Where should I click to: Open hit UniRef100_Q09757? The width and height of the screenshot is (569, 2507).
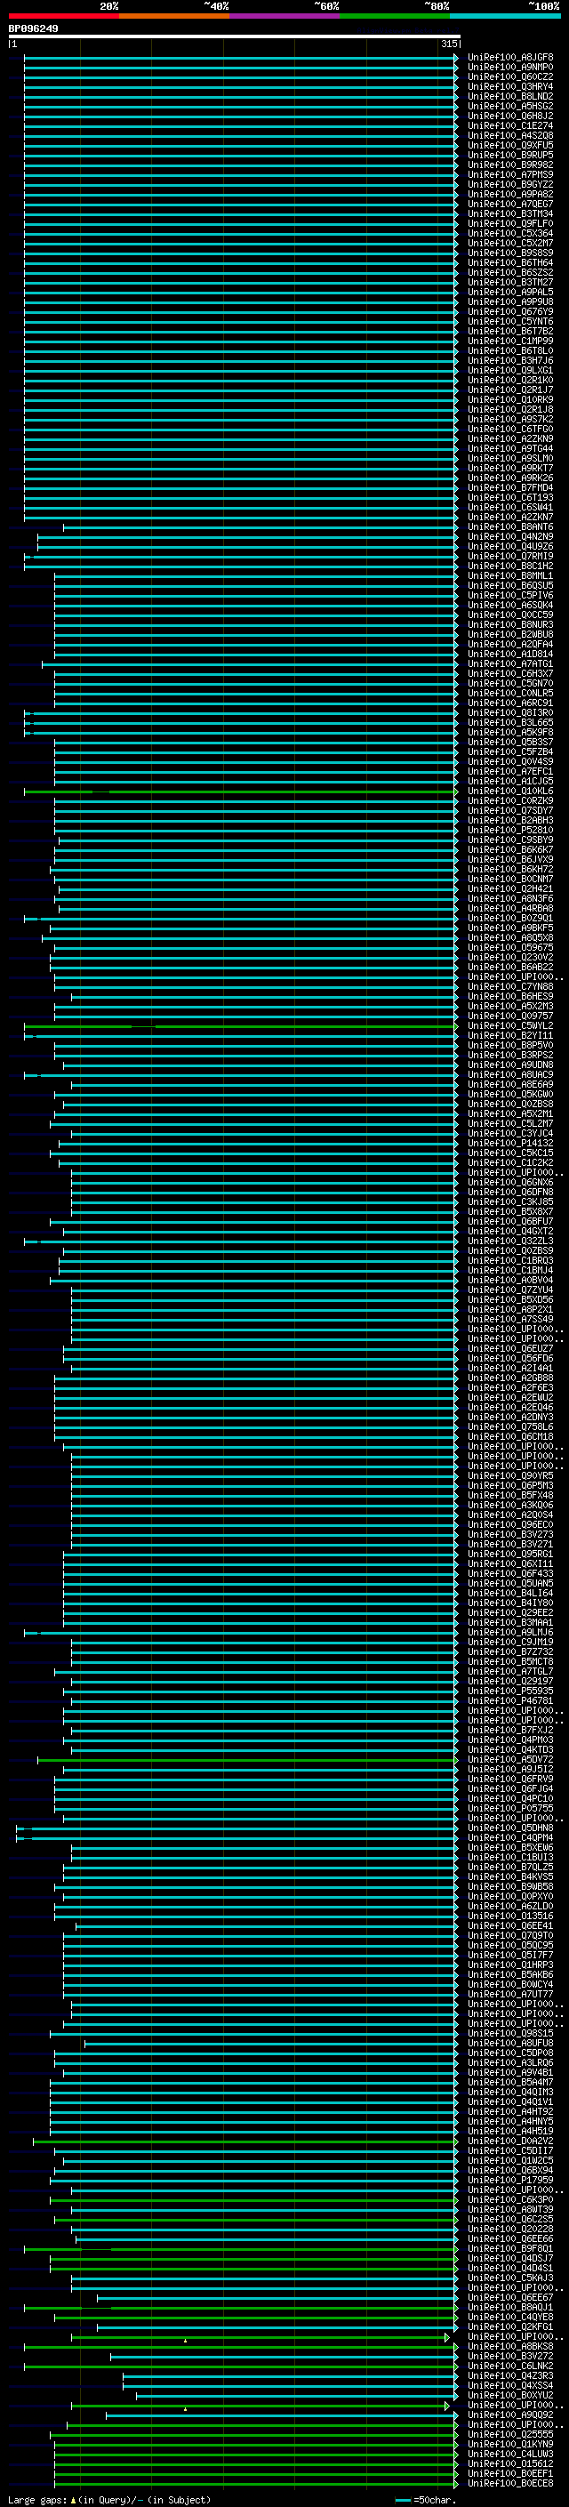click(x=509, y=1016)
